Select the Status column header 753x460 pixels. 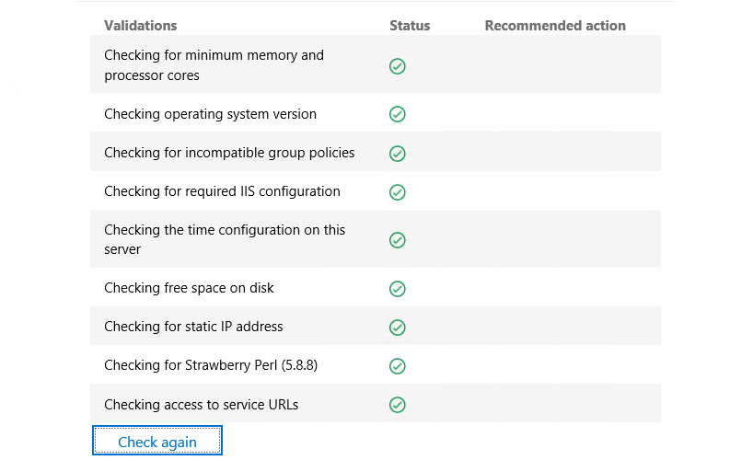point(410,26)
